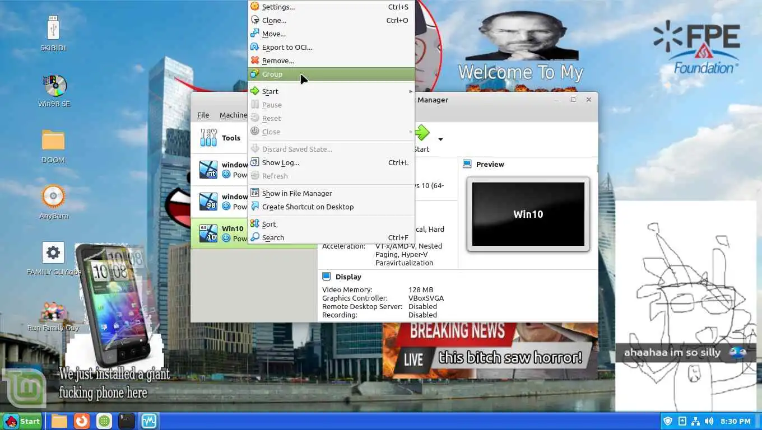Open the Win98 SE disc desktop icon
The width and height of the screenshot is (762, 430).
[x=54, y=91]
